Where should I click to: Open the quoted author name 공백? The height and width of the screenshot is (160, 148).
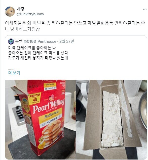point(19,41)
